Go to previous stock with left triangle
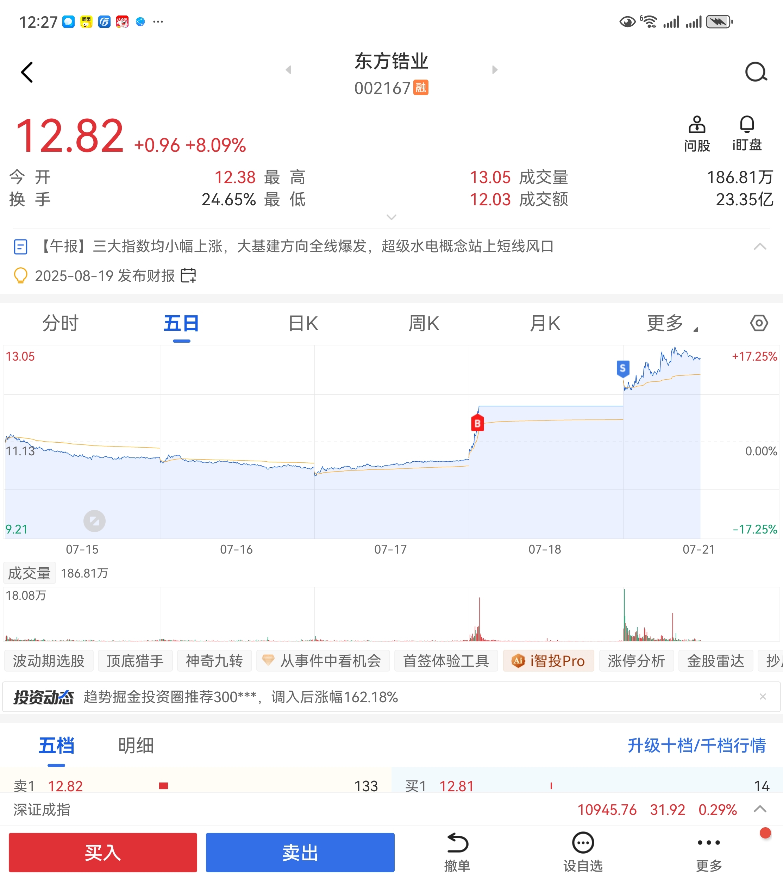This screenshot has width=783, height=879. point(288,70)
